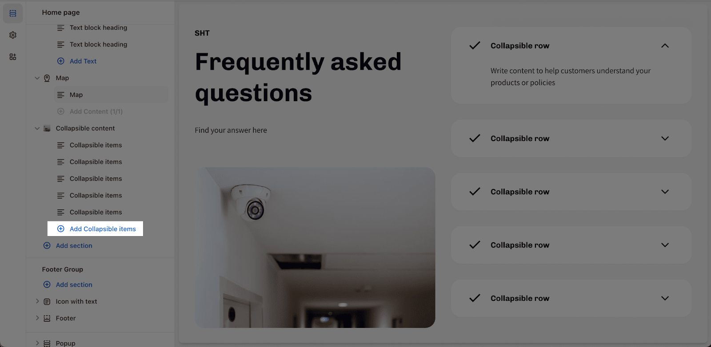Open the App embeds icon in left rail
Image resolution: width=711 pixels, height=347 pixels.
pos(13,57)
